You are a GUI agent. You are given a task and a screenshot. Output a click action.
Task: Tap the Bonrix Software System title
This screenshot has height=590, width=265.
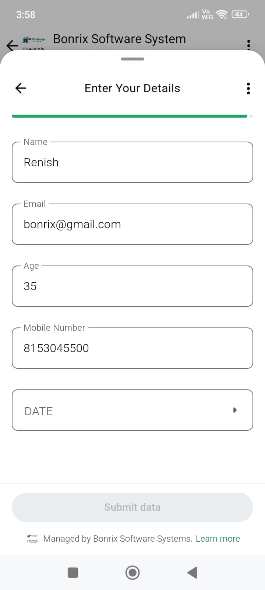click(x=119, y=39)
